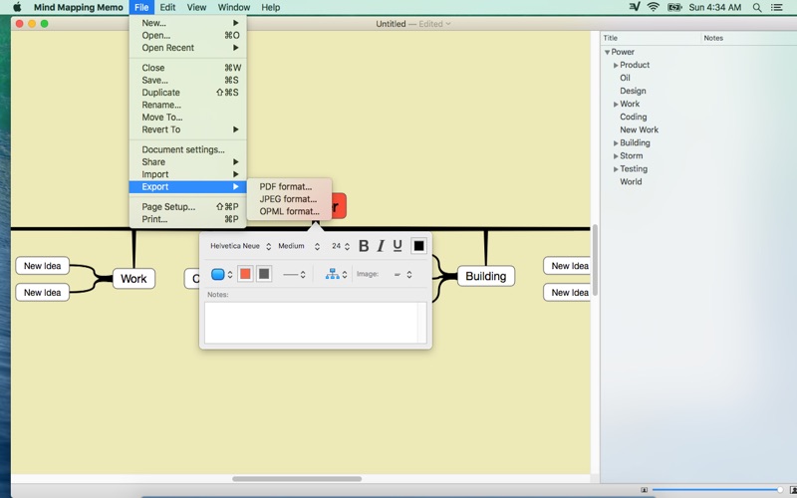Open the Helvetica Neue font dropdown

tap(240, 246)
